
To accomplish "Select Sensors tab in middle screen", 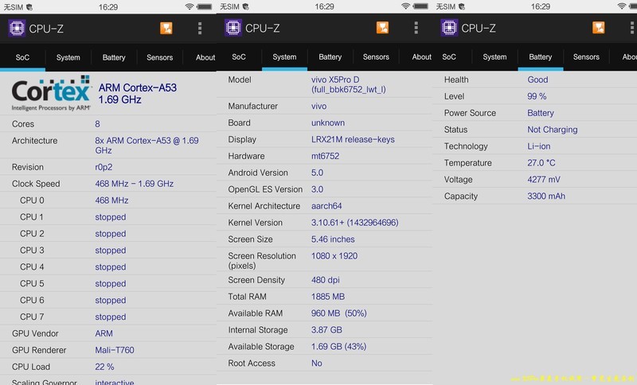I will pos(376,56).
